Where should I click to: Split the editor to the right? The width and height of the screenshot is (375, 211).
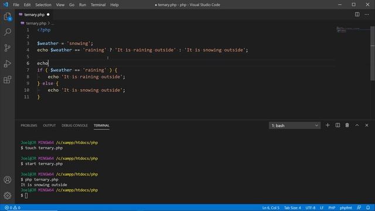[x=357, y=14]
